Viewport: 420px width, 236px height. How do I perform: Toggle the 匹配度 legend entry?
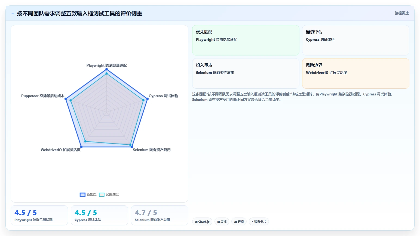pos(88,194)
